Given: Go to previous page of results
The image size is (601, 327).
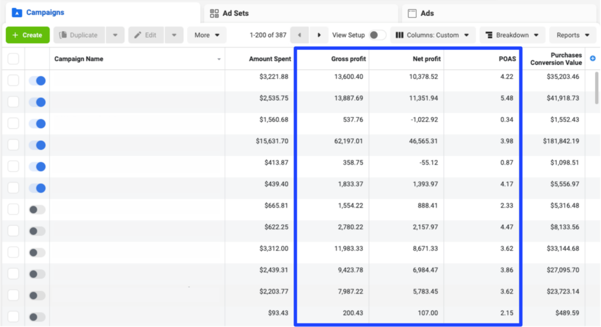Looking at the screenshot, I should [299, 35].
